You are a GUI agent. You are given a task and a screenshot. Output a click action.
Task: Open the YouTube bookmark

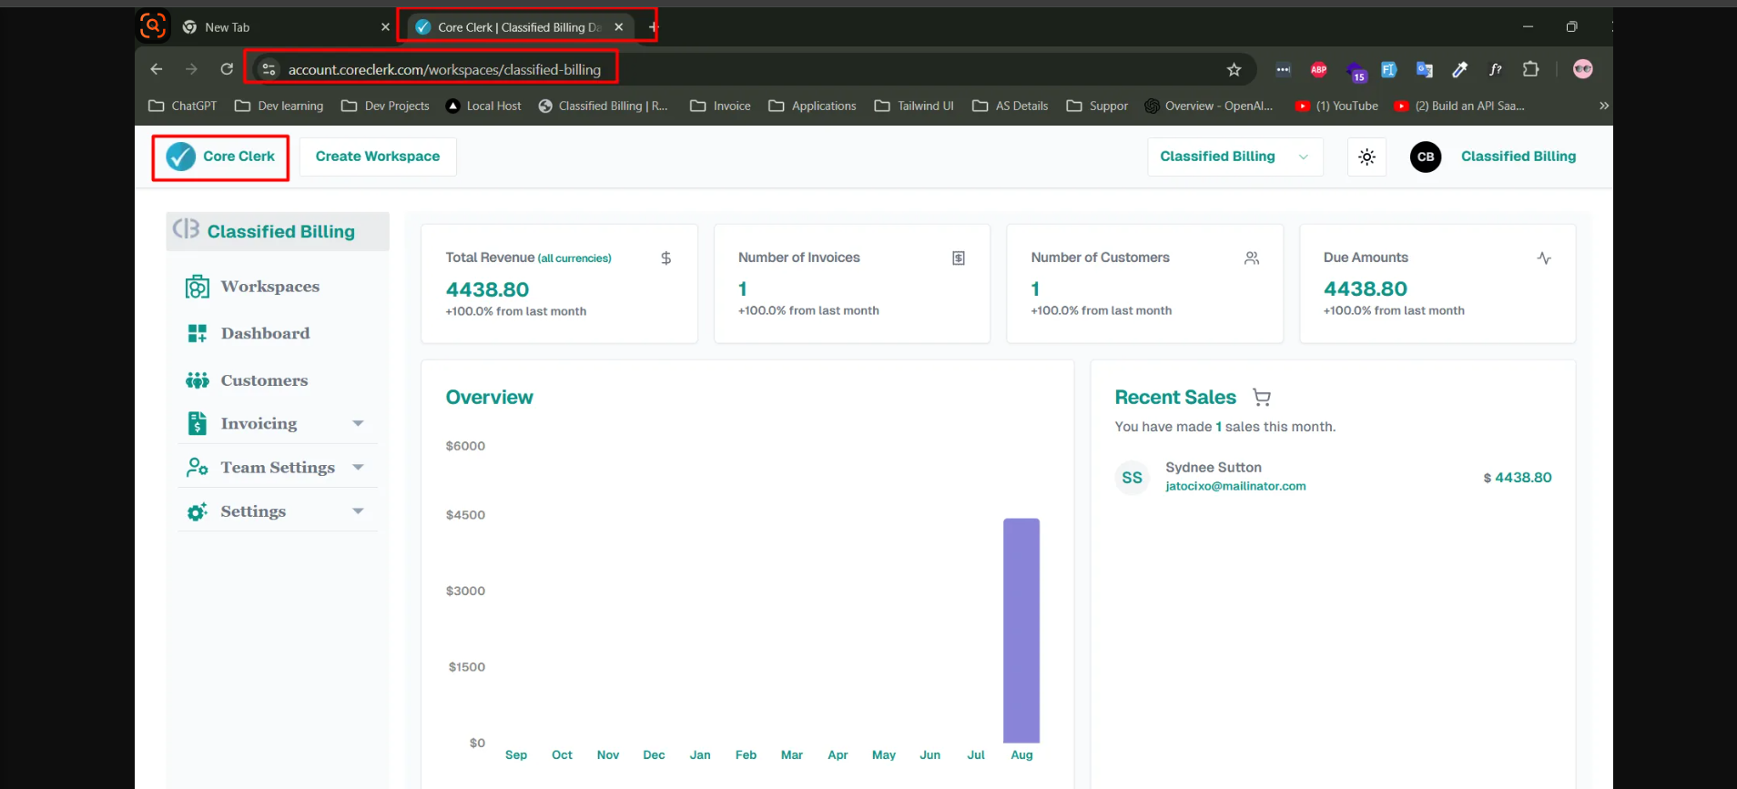[x=1337, y=106]
